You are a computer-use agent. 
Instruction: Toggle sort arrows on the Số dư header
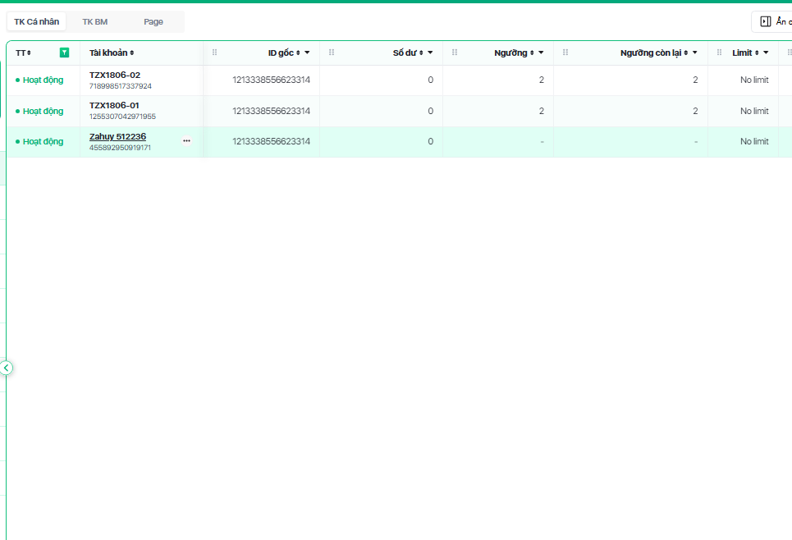(x=421, y=53)
